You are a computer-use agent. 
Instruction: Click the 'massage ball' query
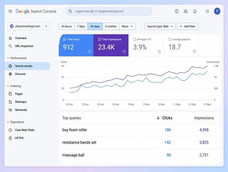73,155
